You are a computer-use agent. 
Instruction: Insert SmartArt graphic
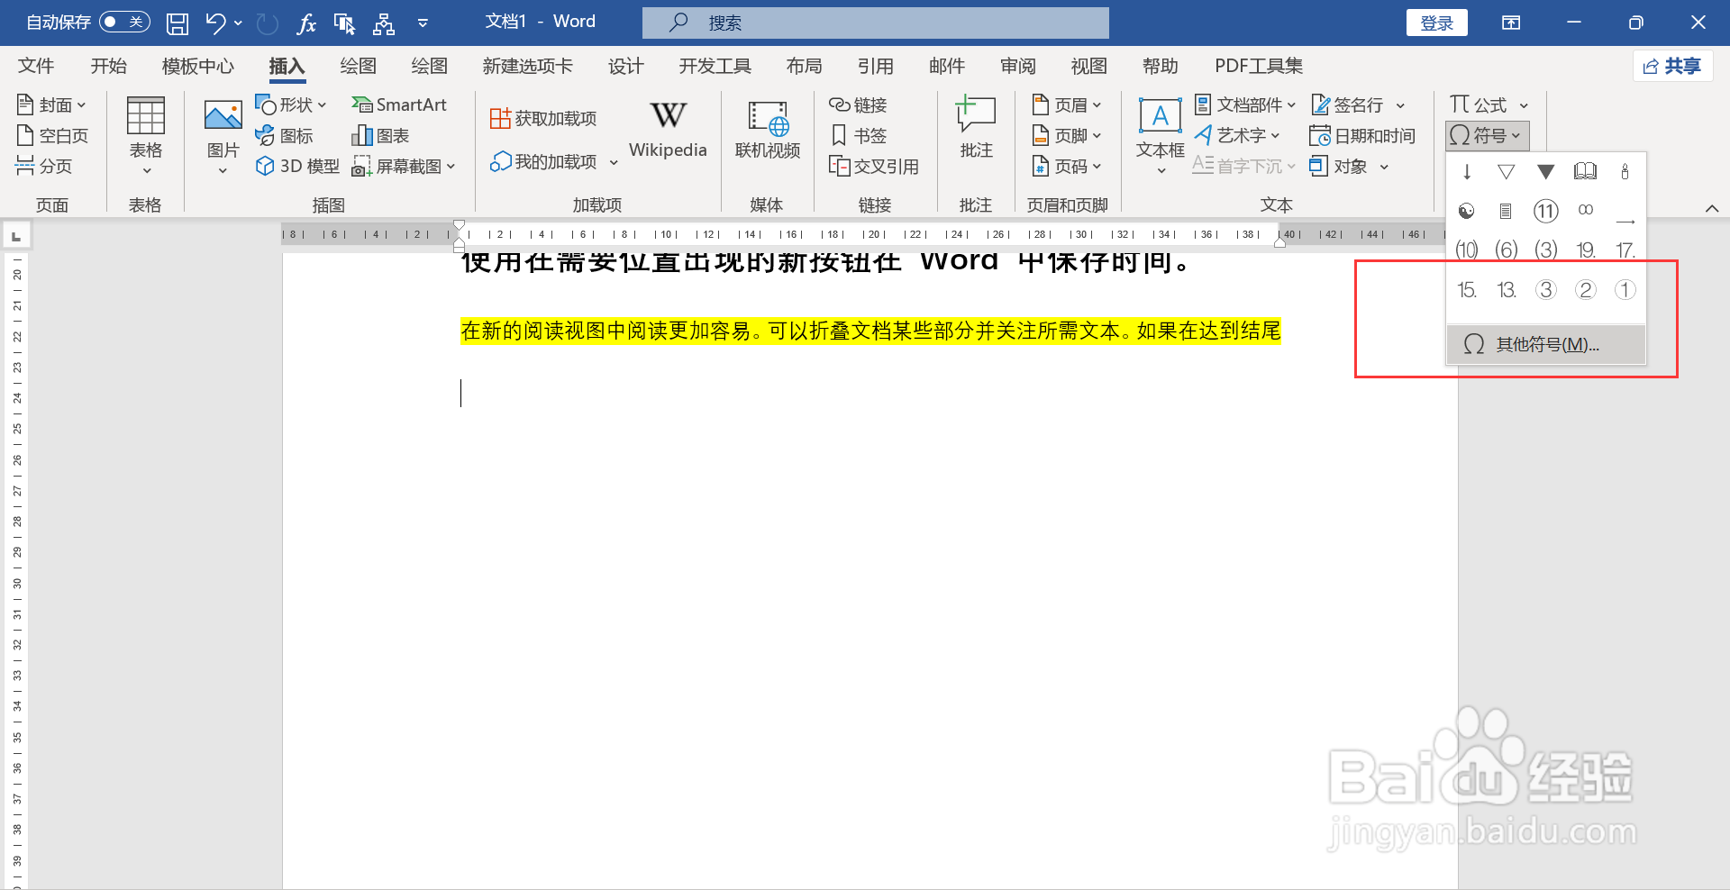point(399,105)
